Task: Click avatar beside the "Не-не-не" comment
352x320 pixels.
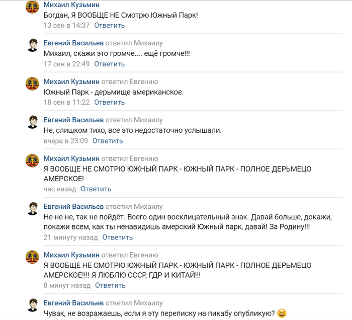Action: click(33, 208)
